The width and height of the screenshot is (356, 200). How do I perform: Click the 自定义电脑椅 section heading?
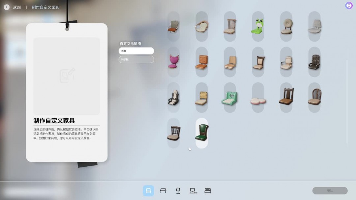coord(130,43)
